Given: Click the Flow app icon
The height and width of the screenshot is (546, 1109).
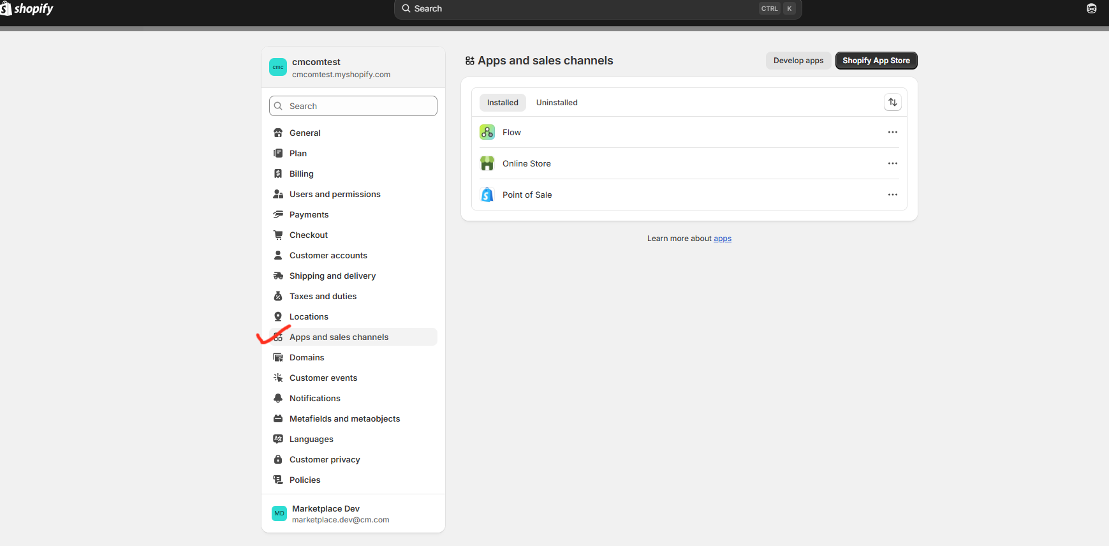Looking at the screenshot, I should click(487, 132).
